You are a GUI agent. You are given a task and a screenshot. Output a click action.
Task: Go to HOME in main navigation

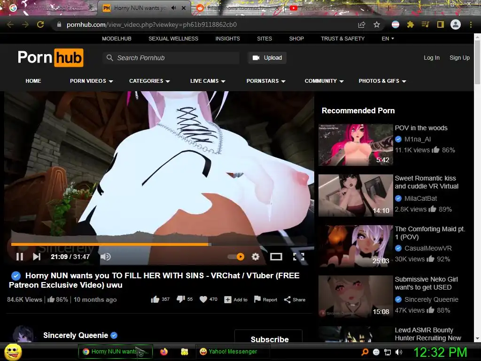pyautogui.click(x=33, y=81)
